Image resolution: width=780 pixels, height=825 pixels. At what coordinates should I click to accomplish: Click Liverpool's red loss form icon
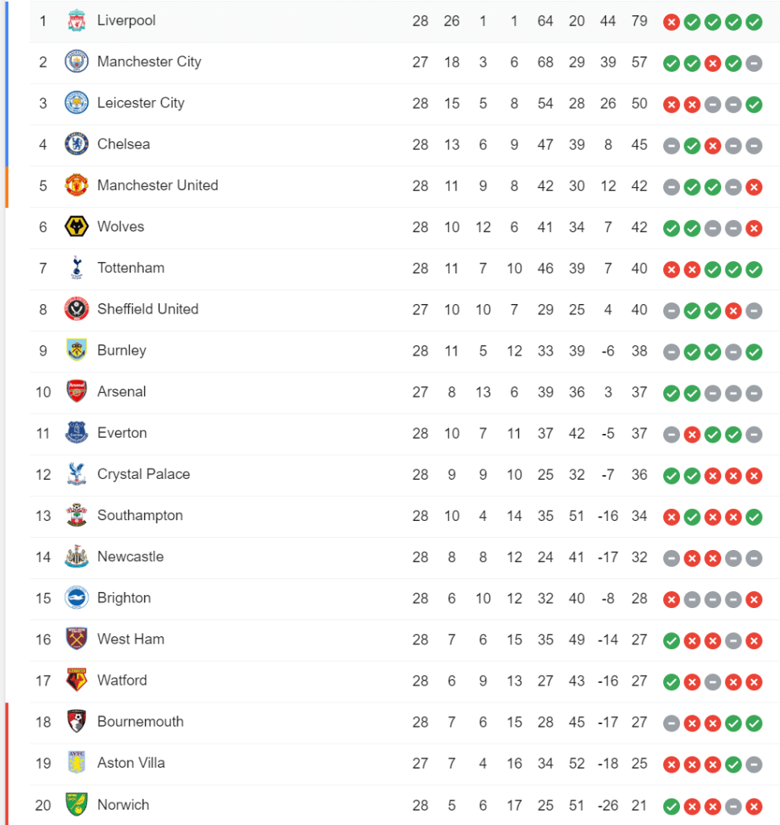[671, 22]
